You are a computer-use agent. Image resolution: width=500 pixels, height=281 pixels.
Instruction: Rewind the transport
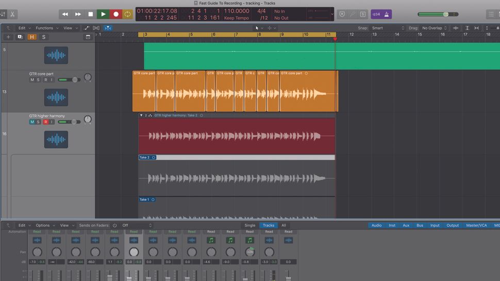pos(65,14)
